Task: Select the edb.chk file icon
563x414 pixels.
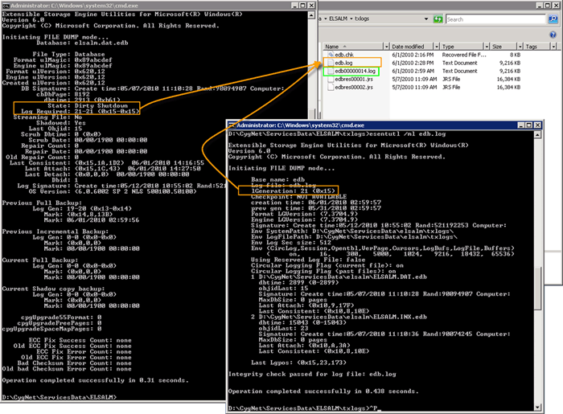Action: click(x=331, y=55)
